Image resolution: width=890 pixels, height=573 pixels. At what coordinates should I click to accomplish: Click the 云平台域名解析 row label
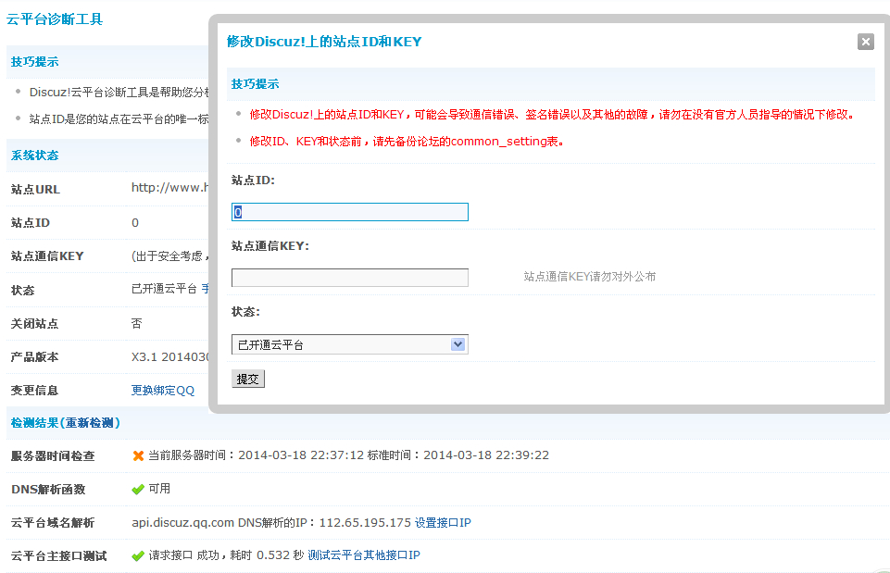tap(53, 523)
